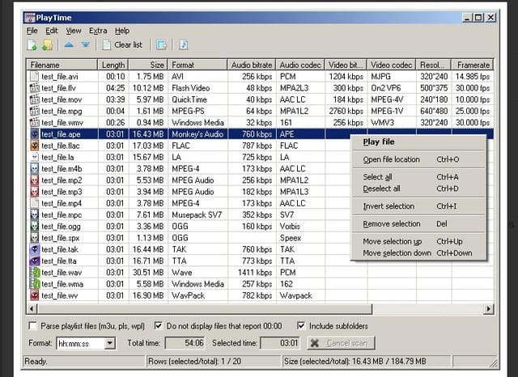Image resolution: width=518 pixels, height=377 pixels.
Task: Click the blue move up arrow icon
Action: (69, 44)
